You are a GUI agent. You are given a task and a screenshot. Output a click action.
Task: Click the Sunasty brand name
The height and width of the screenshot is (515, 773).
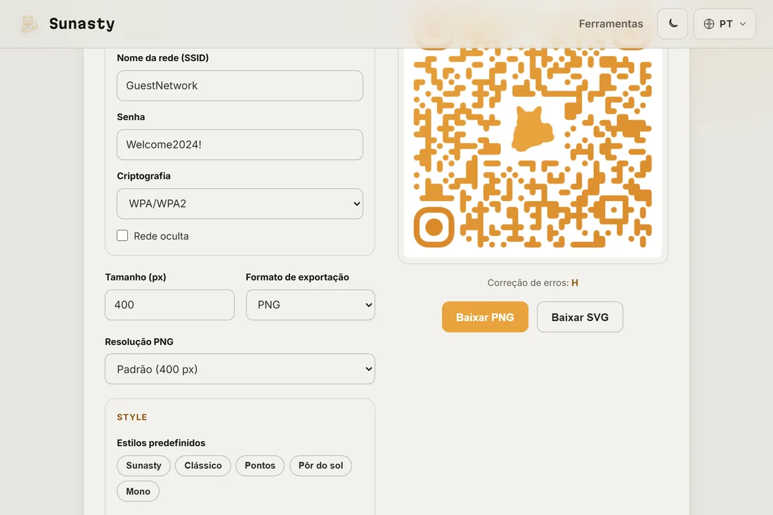pyautogui.click(x=82, y=24)
